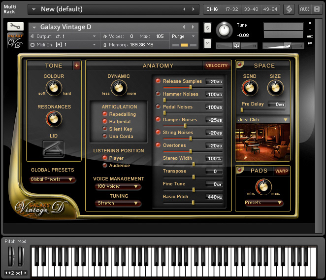The height and width of the screenshot is (280, 326).
Task: Mute the instrument with M button
Action: [207, 43]
